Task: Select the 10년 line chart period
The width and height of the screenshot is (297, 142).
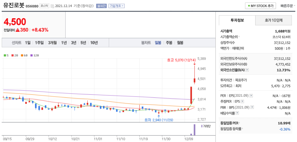Action: tap(94, 43)
